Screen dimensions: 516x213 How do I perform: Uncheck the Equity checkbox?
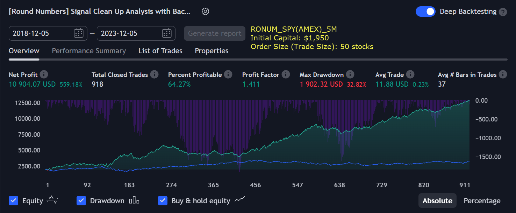pos(13,200)
